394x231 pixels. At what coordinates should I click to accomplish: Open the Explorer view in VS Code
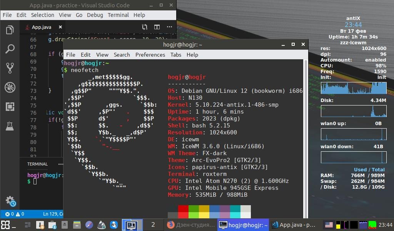pyautogui.click(x=10, y=30)
